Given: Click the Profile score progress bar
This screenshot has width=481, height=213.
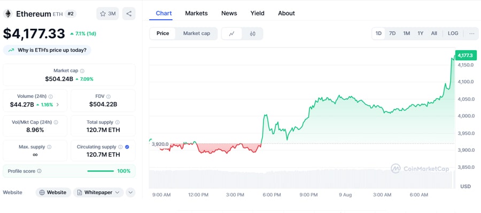Looking at the screenshot, I should click(x=100, y=171).
